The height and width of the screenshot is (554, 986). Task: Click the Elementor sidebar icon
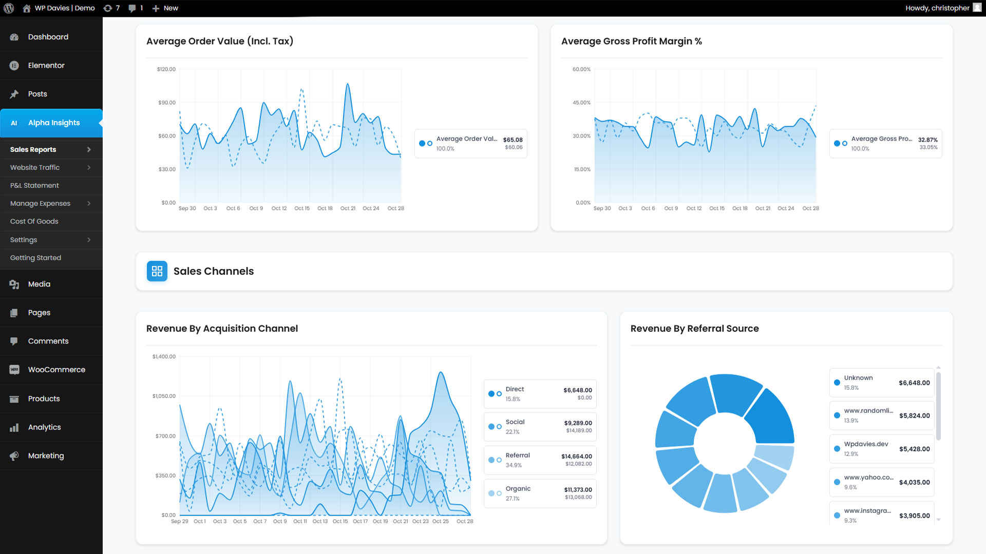pyautogui.click(x=14, y=66)
